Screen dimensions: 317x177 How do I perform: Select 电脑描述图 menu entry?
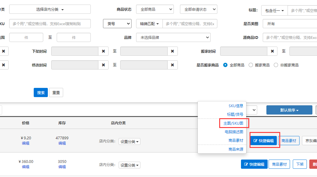[234, 132]
